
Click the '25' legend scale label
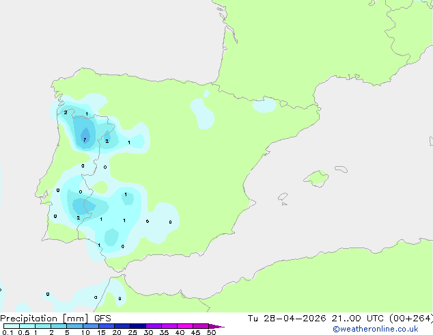coord(132,332)
